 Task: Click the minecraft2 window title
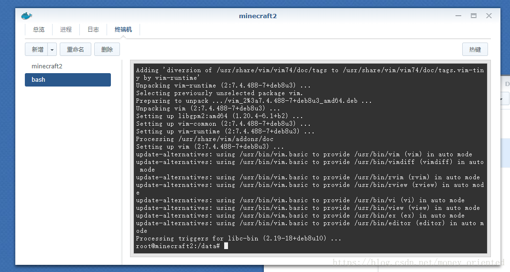pos(258,16)
